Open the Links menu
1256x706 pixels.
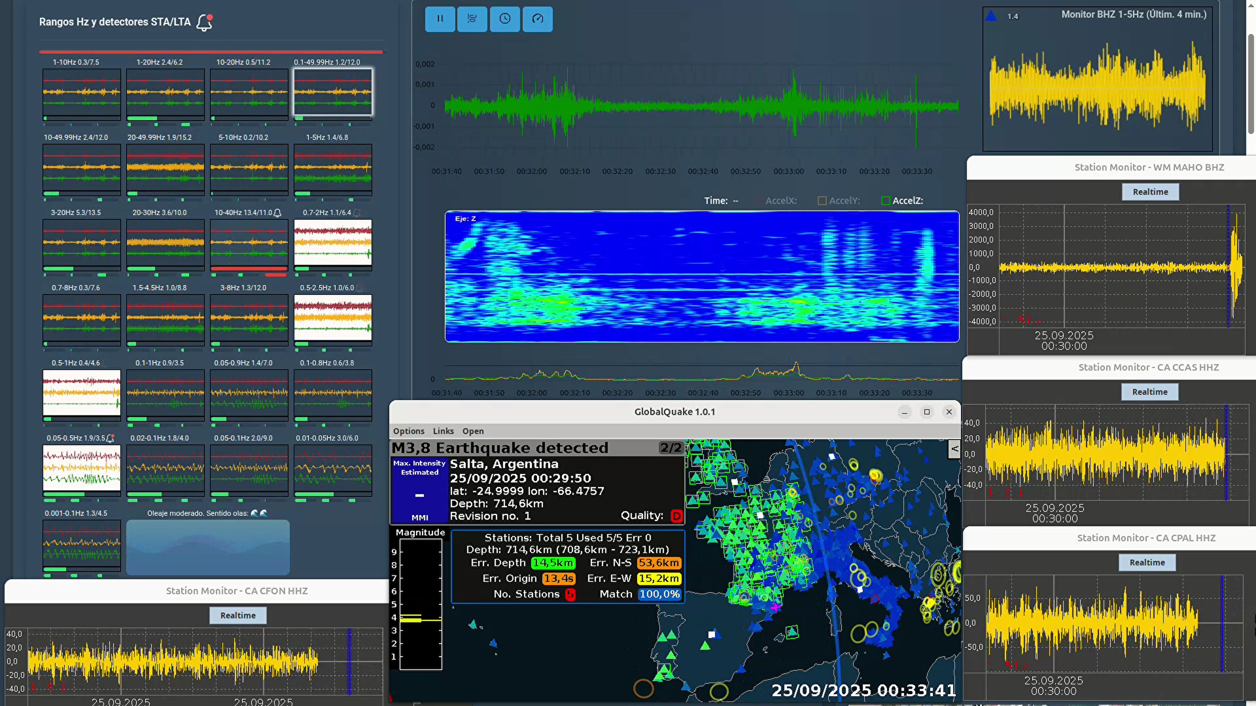[x=443, y=431]
